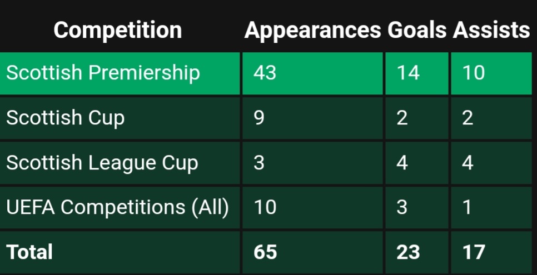Click the Goals column header
The image size is (537, 275).
417,30
